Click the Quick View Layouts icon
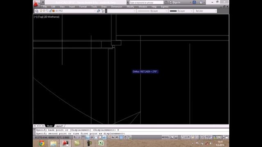 tap(172, 137)
